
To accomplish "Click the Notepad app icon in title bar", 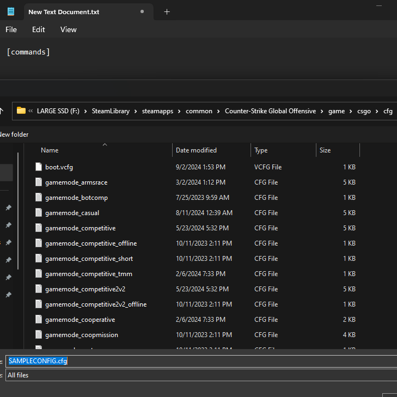I will click(11, 11).
